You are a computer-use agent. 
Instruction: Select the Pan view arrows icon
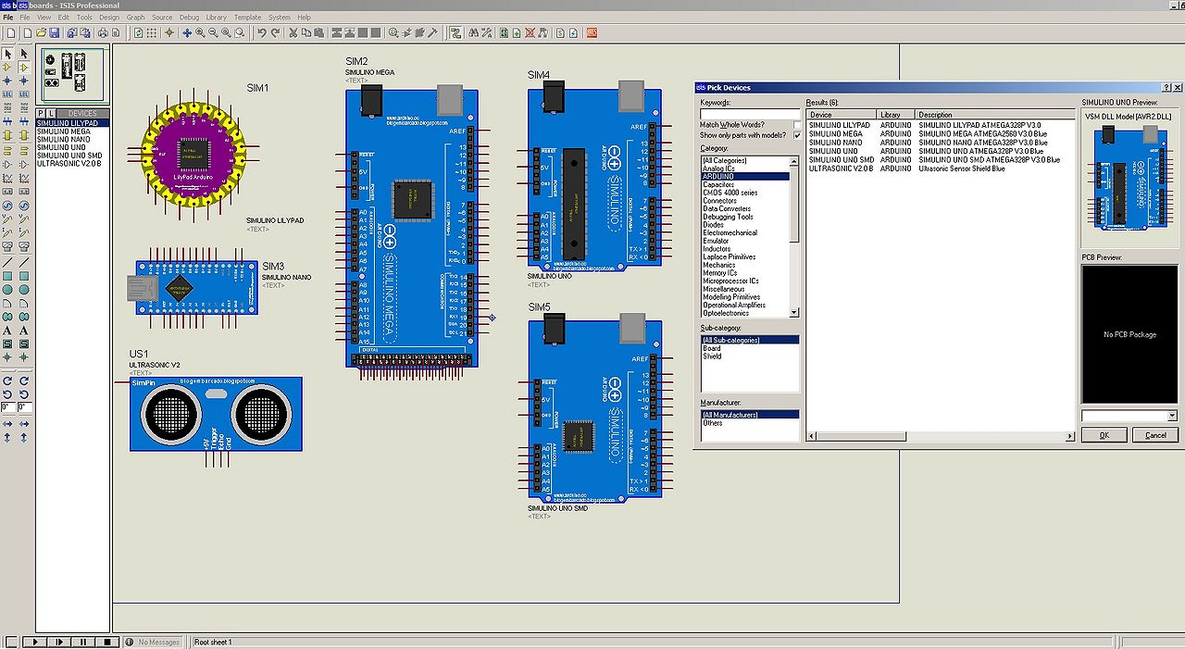click(187, 32)
